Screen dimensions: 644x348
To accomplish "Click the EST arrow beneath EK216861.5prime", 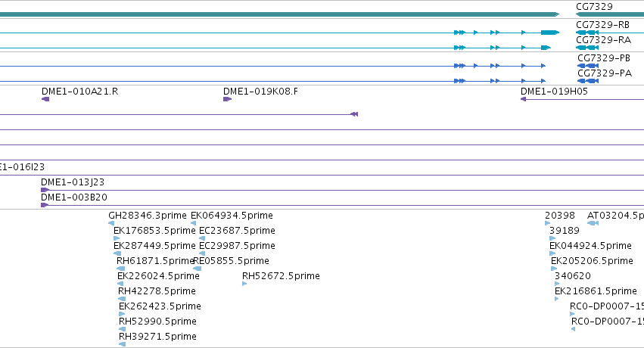I will [556, 299].
